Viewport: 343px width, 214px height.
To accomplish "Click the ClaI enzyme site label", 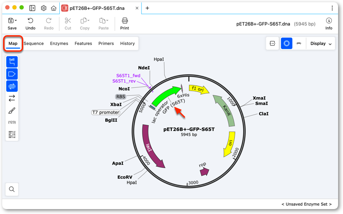I will tap(264, 114).
